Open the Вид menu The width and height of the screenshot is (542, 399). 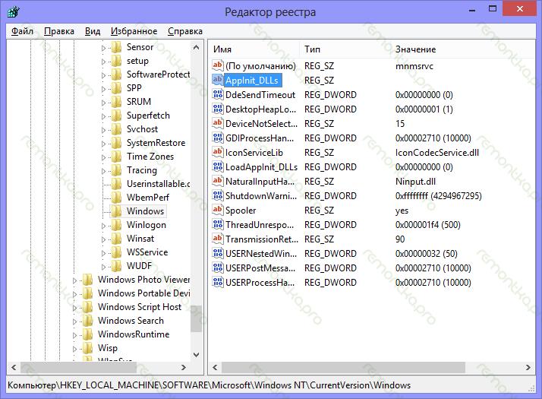click(x=93, y=31)
